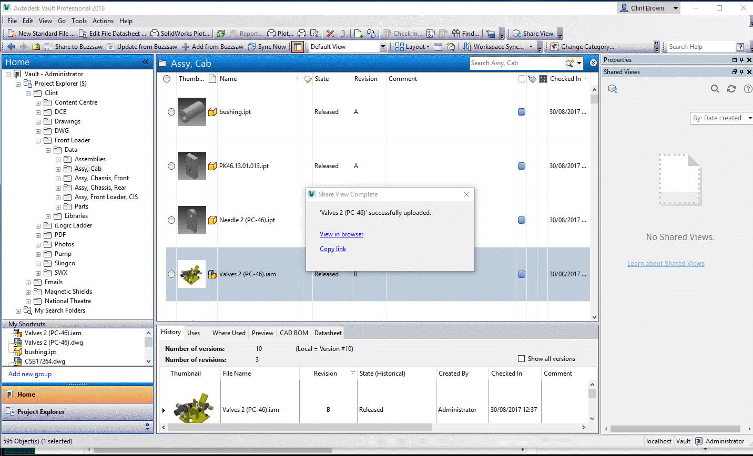Image resolution: width=753 pixels, height=456 pixels.
Task: Switch to the Where Used tab
Action: (229, 333)
